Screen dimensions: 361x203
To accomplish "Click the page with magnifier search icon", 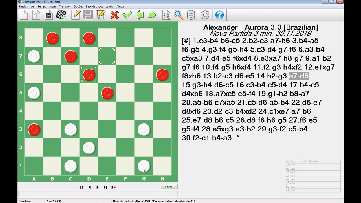I will pyautogui.click(x=166, y=15).
